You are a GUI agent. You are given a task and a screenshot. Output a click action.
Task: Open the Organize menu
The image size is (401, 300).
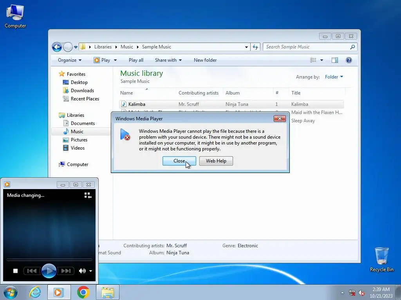pos(70,60)
